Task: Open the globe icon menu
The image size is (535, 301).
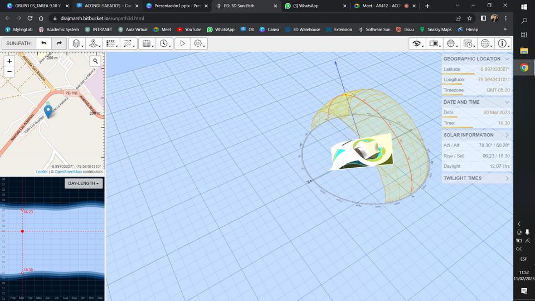Action: [486, 43]
